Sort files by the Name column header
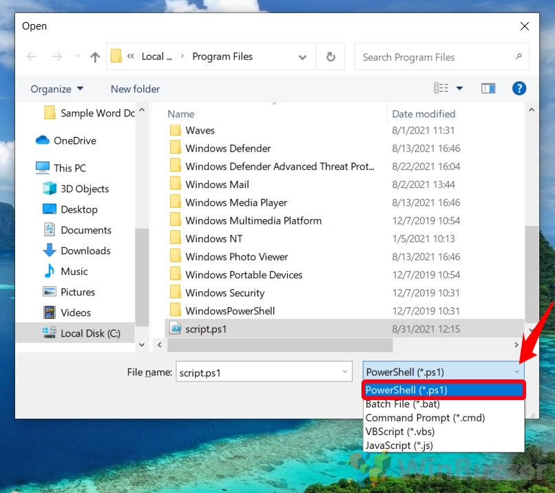 (181, 113)
